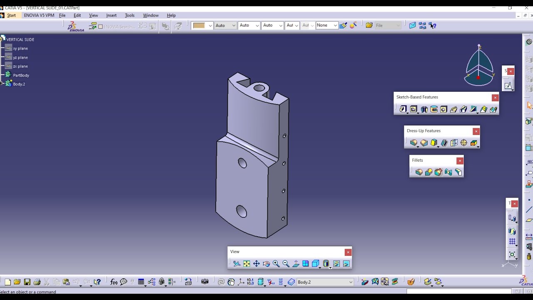Screen dimensions: 533x300
Task: Select the Chamfer tool icon
Action: pos(424,143)
